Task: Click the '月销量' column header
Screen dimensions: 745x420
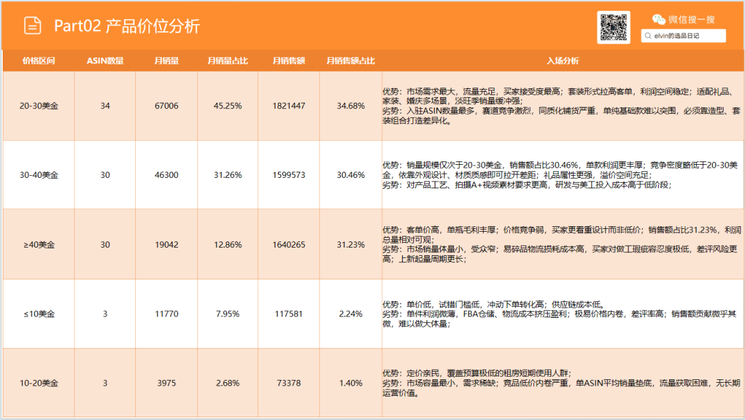Action: click(166, 61)
